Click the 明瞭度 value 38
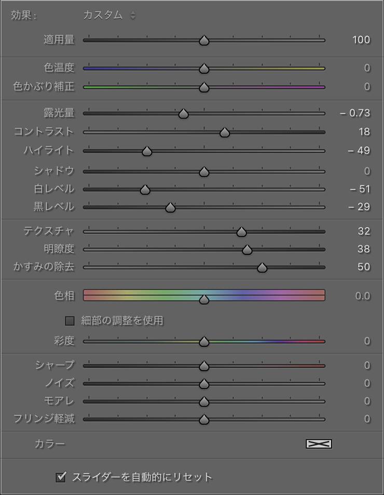The height and width of the screenshot is (495, 384). (x=364, y=249)
